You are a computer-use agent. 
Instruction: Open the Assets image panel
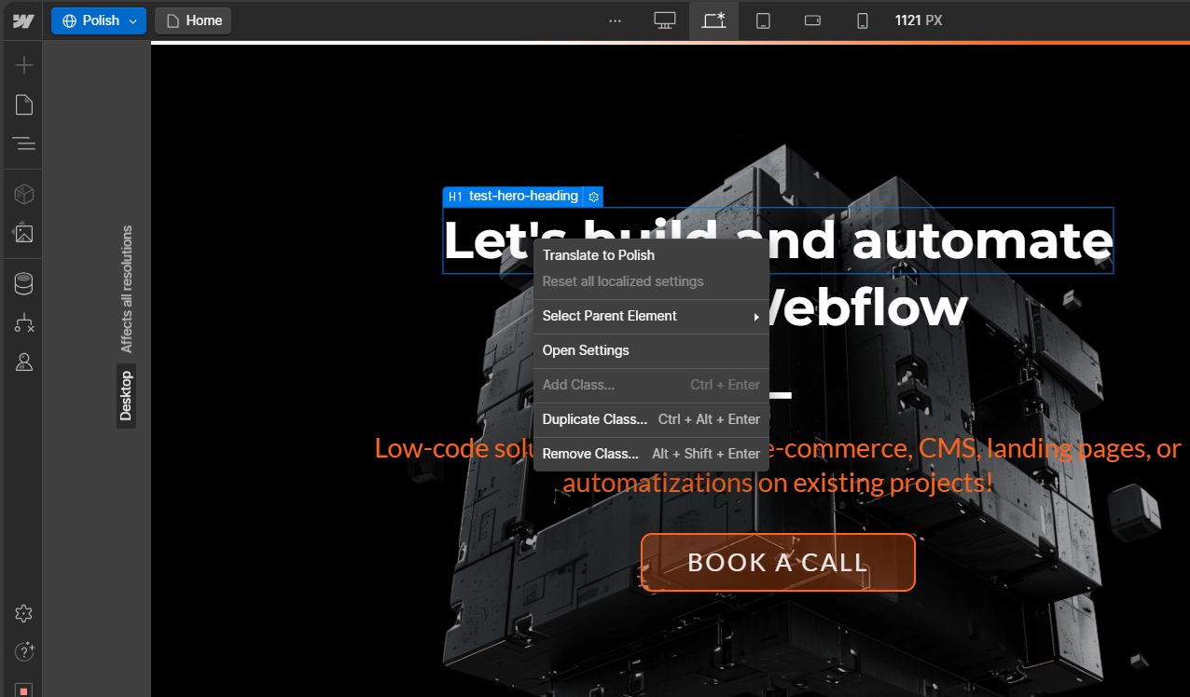pyautogui.click(x=24, y=233)
